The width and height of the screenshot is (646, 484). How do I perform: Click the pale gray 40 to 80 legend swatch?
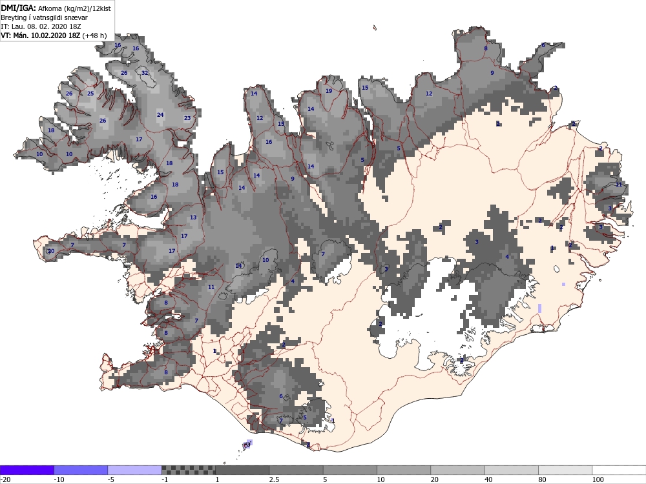click(511, 470)
